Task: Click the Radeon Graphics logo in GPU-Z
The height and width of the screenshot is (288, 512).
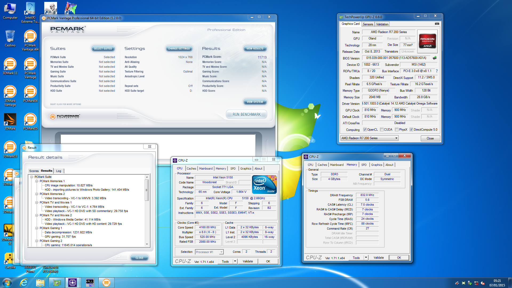Action: [x=427, y=41]
